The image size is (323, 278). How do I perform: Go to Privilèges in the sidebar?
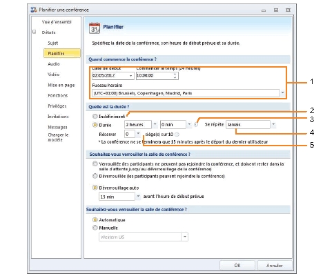pos(57,106)
